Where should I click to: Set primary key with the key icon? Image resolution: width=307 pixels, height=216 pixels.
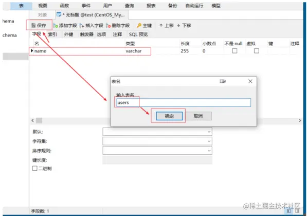139,26
